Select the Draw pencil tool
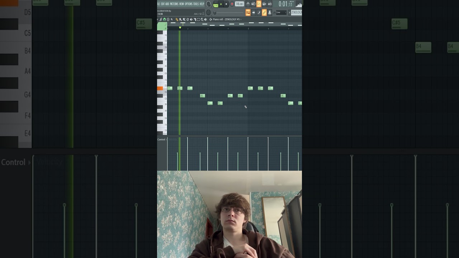This screenshot has height=258, width=459. (x=177, y=19)
